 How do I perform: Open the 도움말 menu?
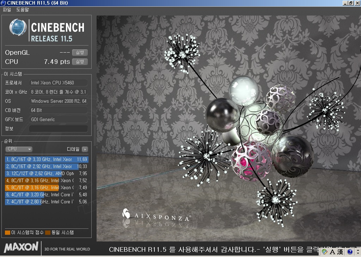[x=23, y=10]
